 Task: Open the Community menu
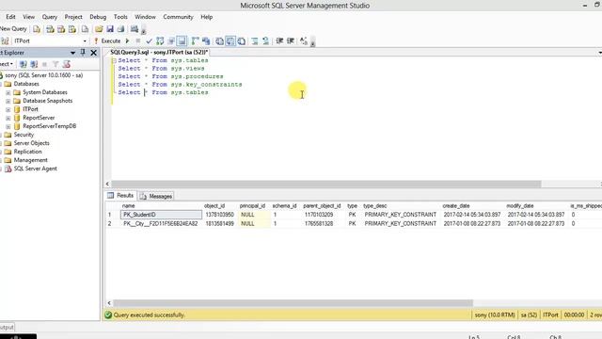(178, 17)
